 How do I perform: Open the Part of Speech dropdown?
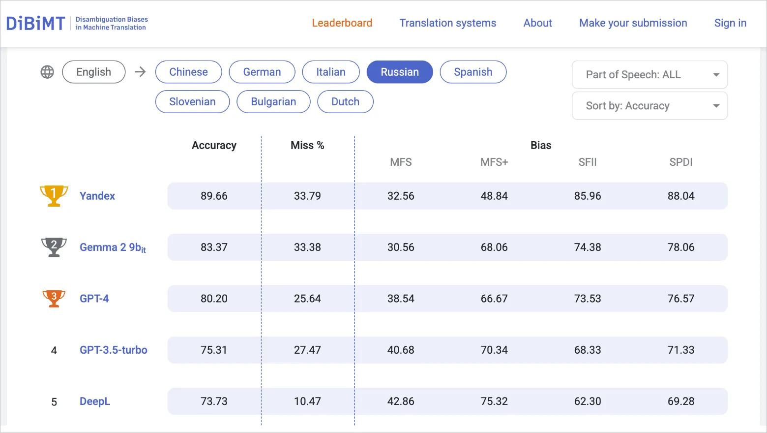[x=649, y=75]
